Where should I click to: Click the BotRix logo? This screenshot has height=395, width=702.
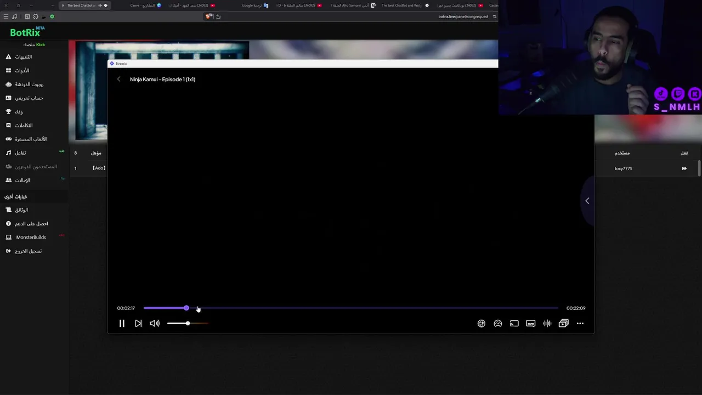(x=26, y=32)
